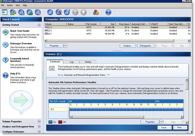195x136 pixels.
Task: Open the Quick Start Guide link
Action: [19, 31]
